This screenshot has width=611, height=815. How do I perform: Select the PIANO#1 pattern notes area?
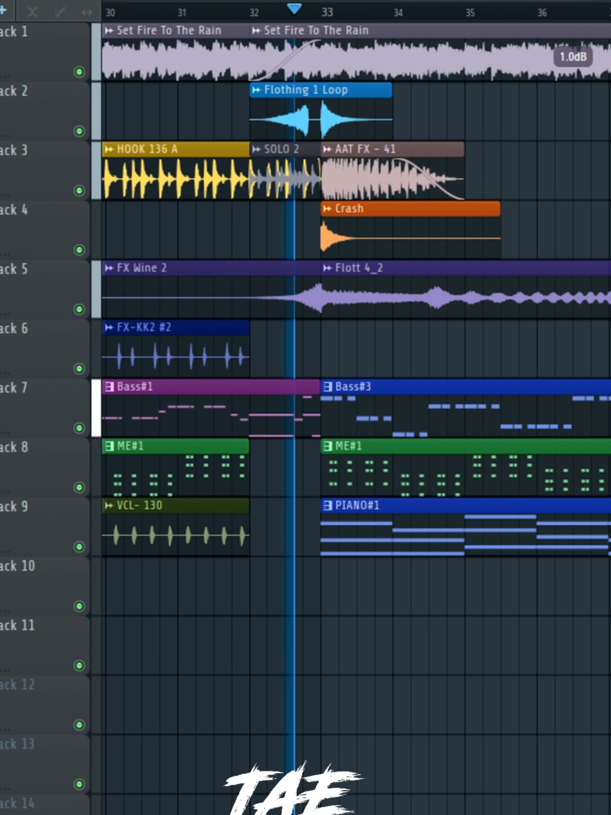466,535
